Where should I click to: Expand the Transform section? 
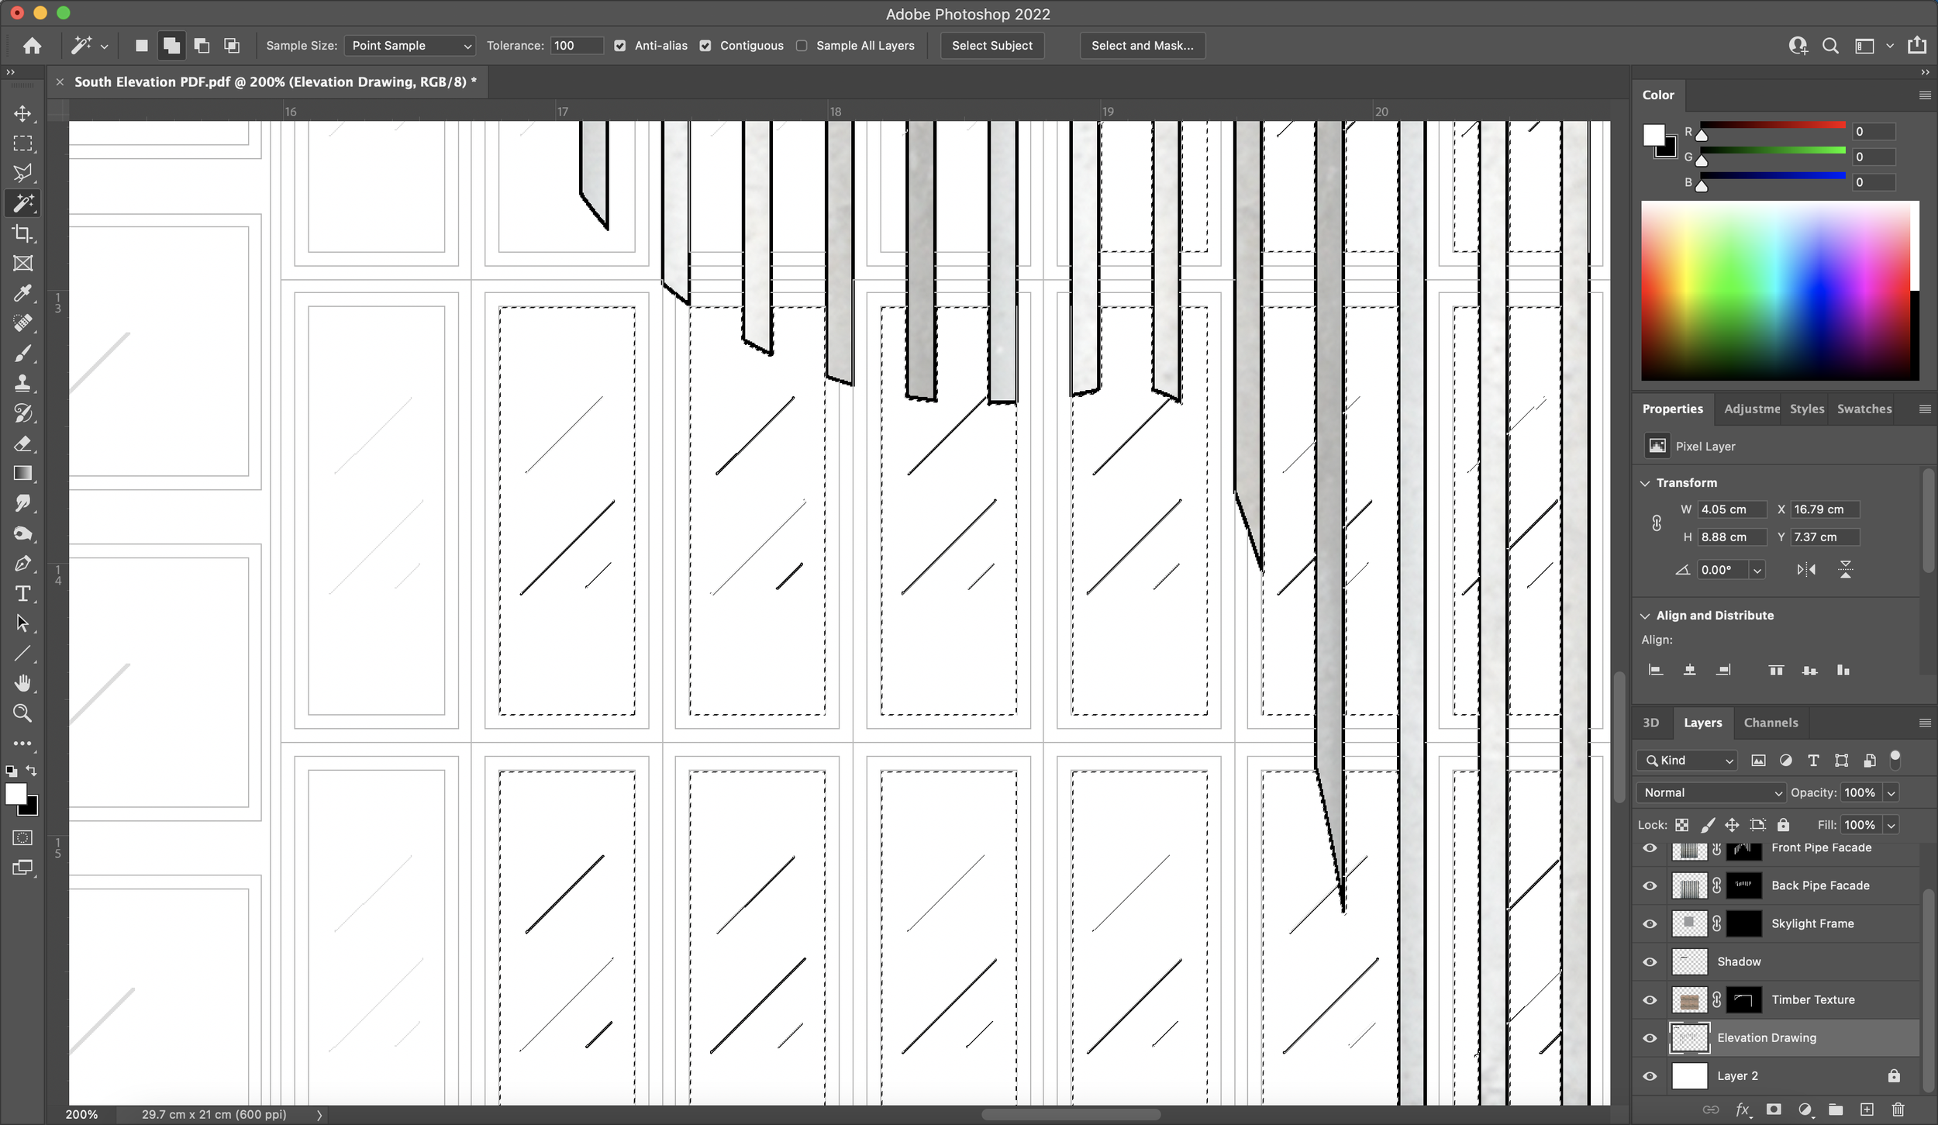1647,482
